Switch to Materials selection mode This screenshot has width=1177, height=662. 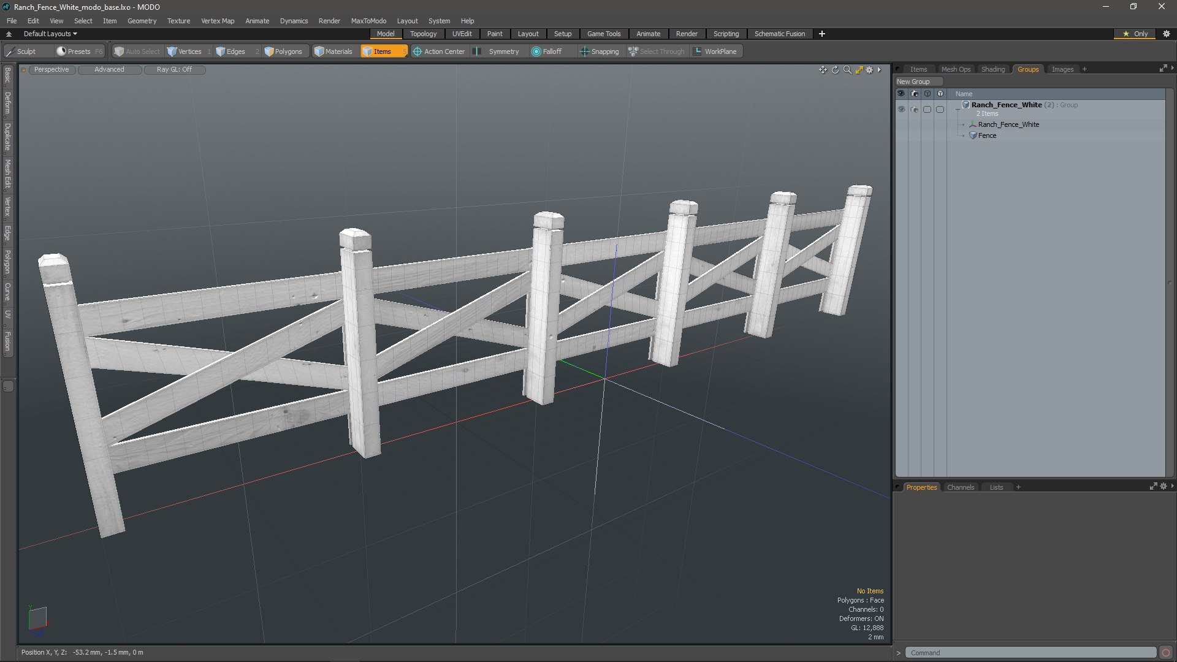334,51
